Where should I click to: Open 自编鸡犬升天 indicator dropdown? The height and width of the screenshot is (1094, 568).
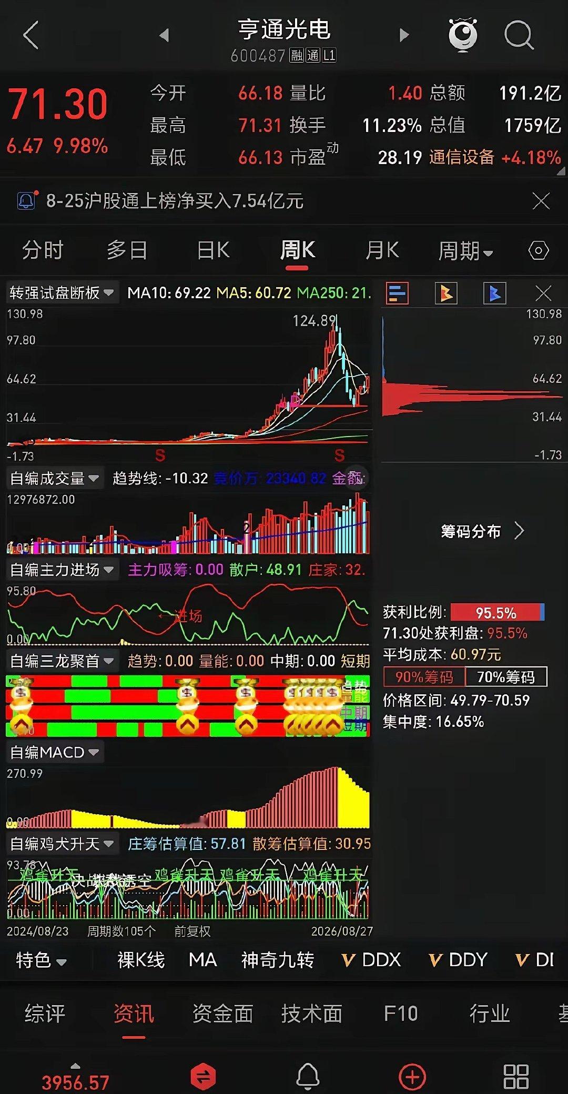(x=62, y=844)
